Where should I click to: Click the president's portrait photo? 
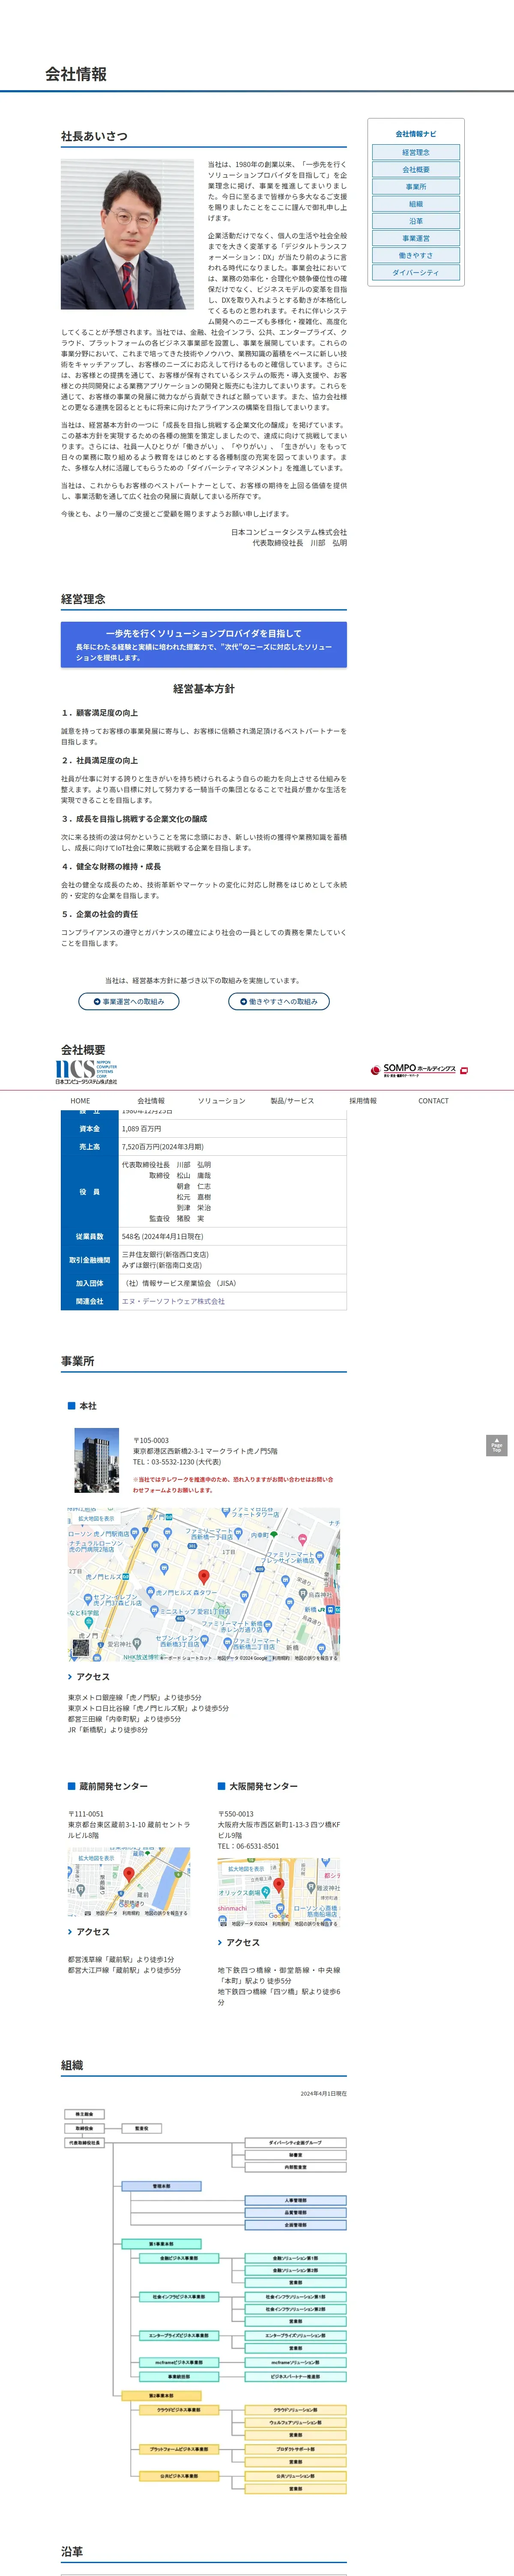[128, 234]
